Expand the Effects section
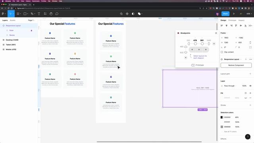The height and width of the screenshot is (143, 254). coord(223,139)
